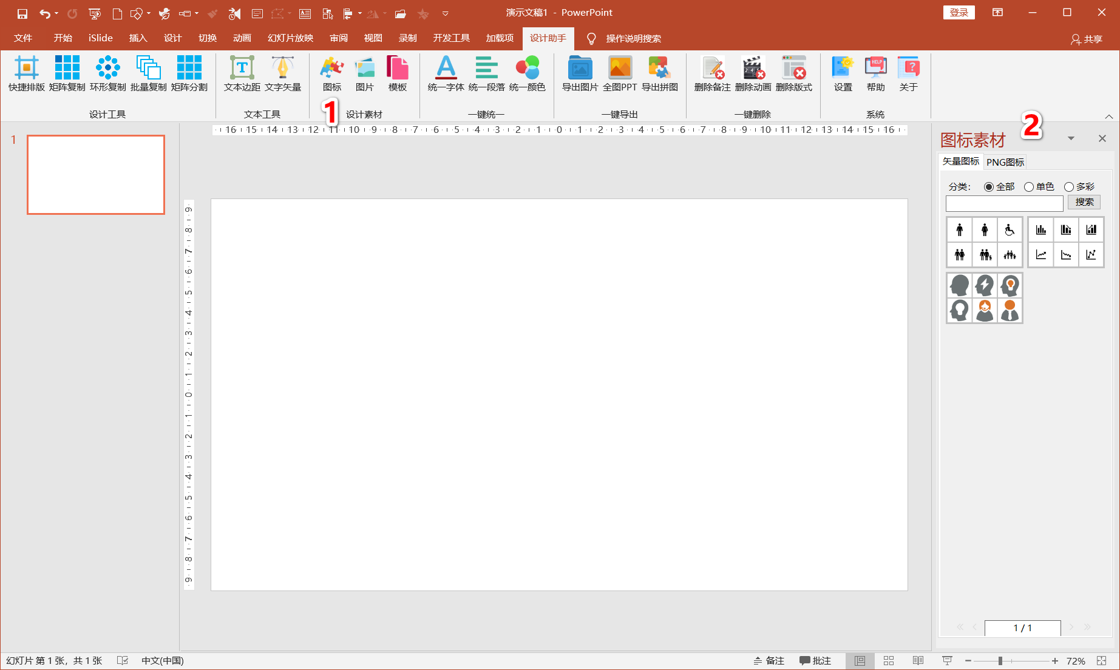This screenshot has height=670, width=1120.
Task: Click zoom out minus button
Action: click(968, 661)
